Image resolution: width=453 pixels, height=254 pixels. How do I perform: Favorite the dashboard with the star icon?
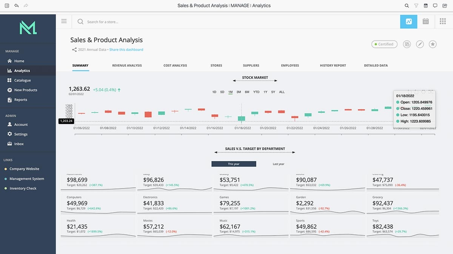point(433,44)
